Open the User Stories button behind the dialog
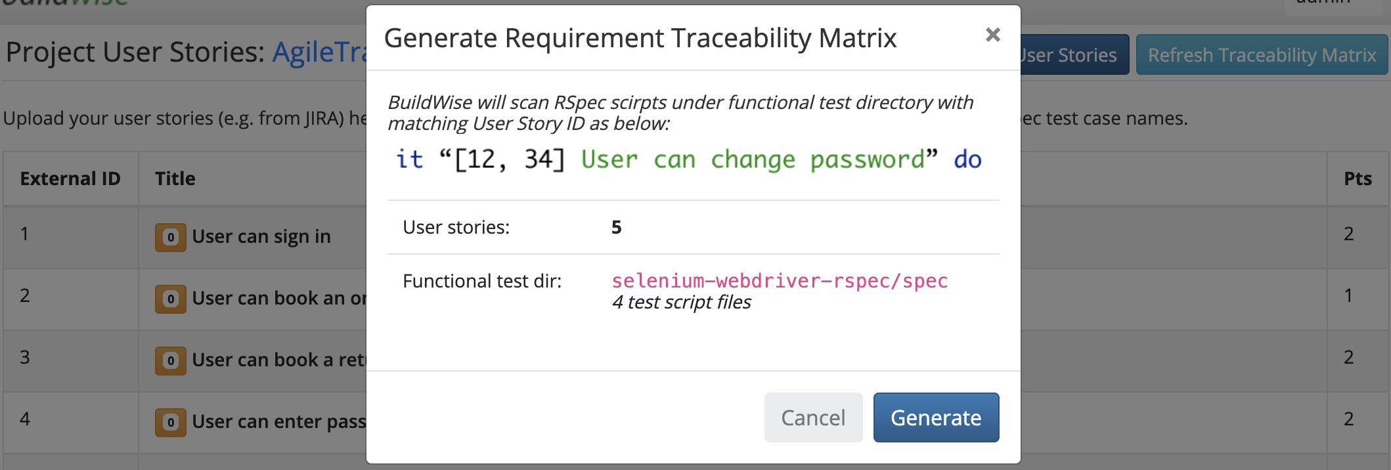This screenshot has width=1391, height=470. coord(1074,54)
